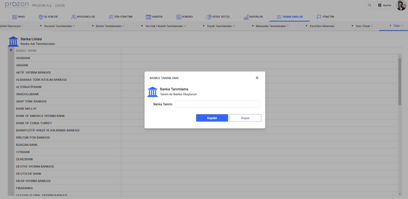Image resolution: width=408 pixels, height=199 pixels.
Task: Switch to the Raporlar tab
Action: (x=253, y=17)
